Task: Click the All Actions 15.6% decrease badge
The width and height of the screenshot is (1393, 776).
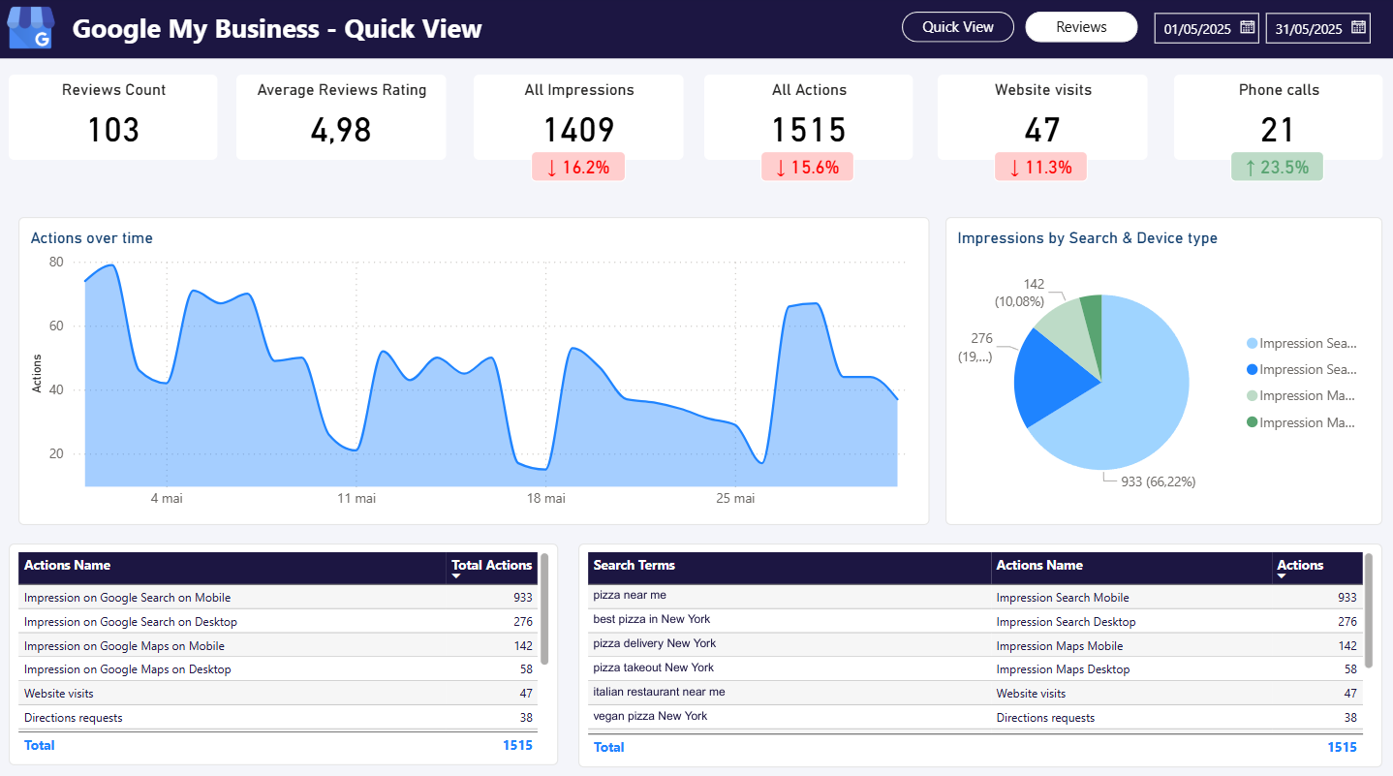Action: tap(809, 167)
